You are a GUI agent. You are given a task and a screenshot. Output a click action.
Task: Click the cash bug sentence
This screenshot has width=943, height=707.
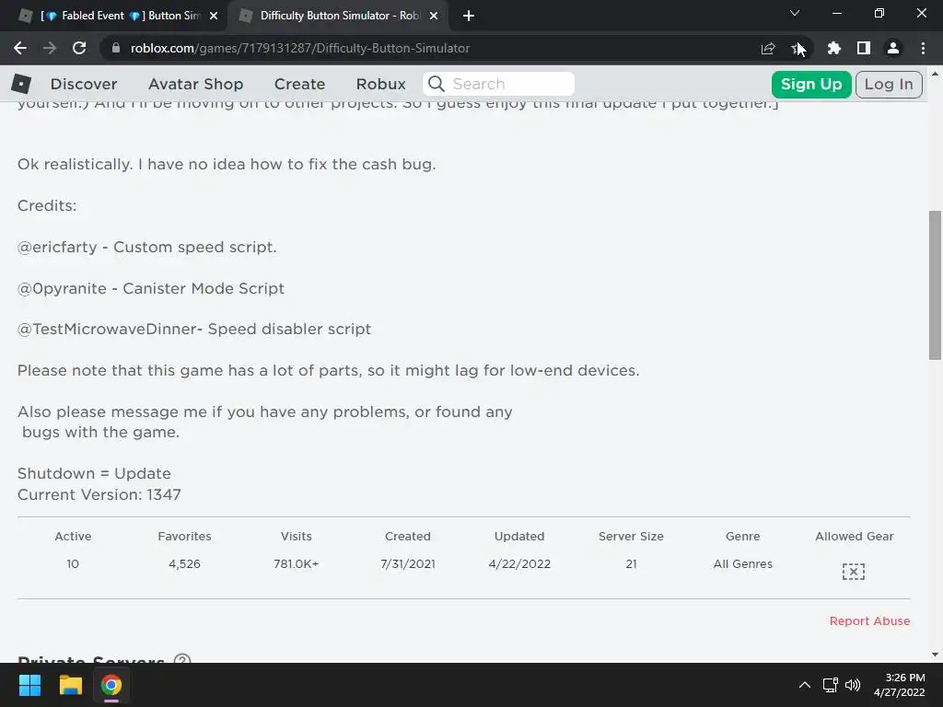[x=227, y=164]
